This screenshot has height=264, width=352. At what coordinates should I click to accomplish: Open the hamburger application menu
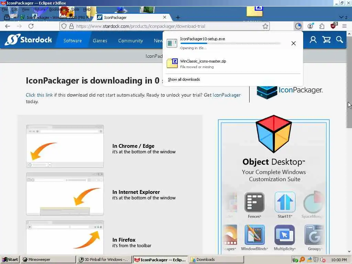click(344, 26)
